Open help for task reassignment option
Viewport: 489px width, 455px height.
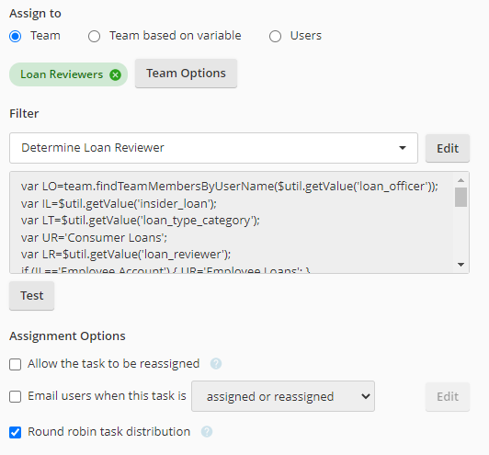coord(216,364)
